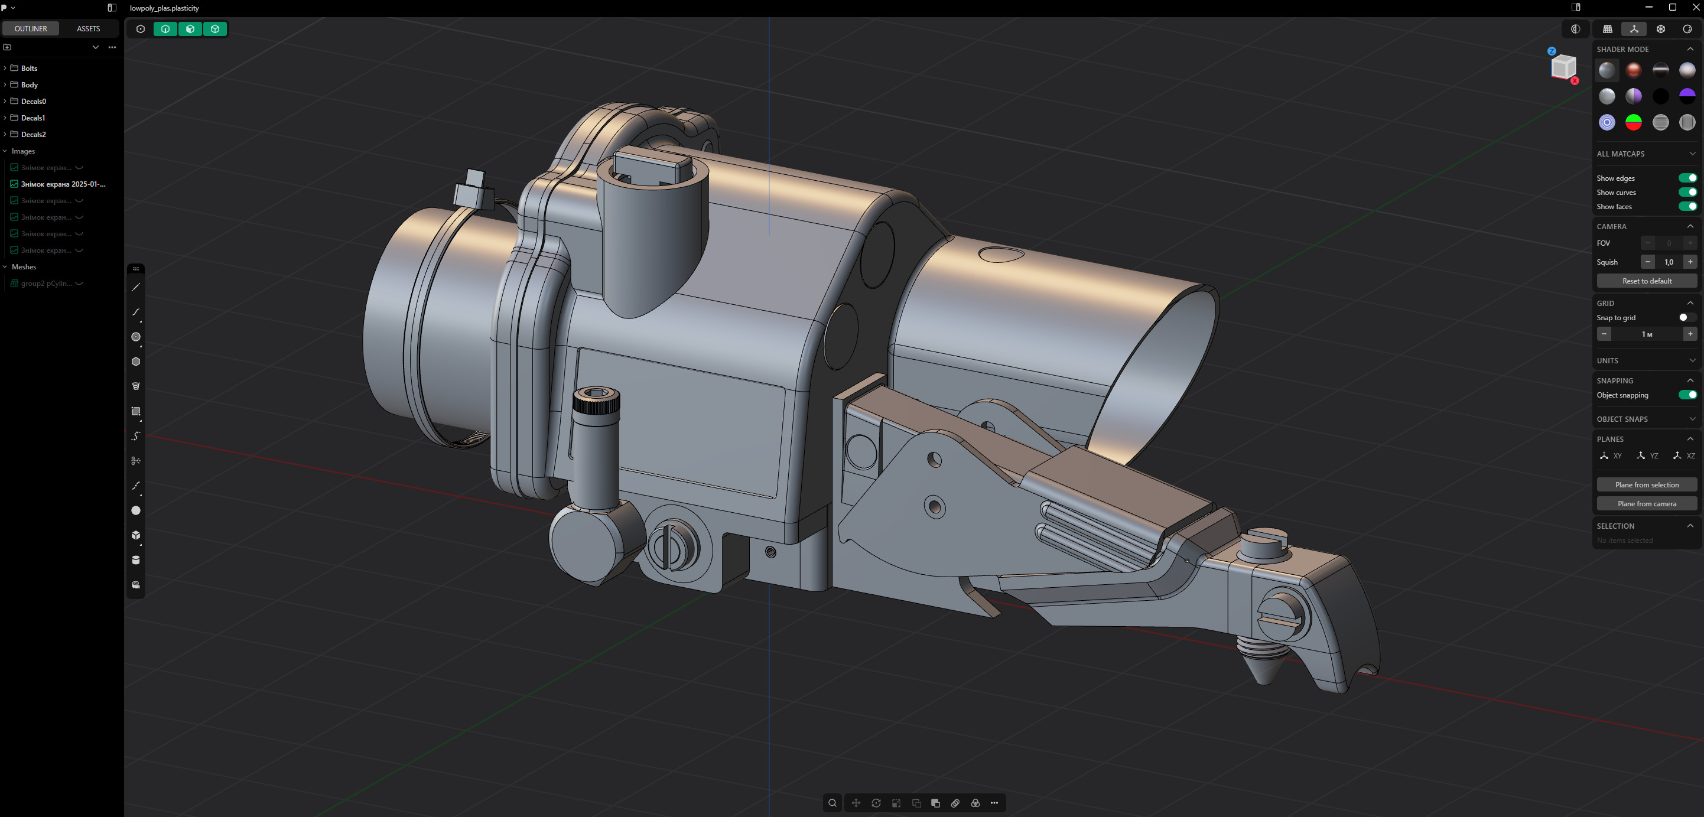Select the Line tool in left toolbar
The height and width of the screenshot is (817, 1704).
pos(136,287)
